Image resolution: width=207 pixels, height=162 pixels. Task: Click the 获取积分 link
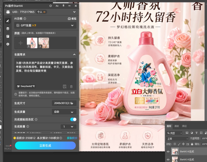pyautogui.click(x=72, y=138)
